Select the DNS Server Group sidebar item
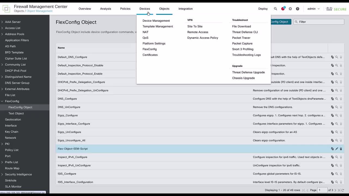Screen dimensions: 349x196 point(17,83)
